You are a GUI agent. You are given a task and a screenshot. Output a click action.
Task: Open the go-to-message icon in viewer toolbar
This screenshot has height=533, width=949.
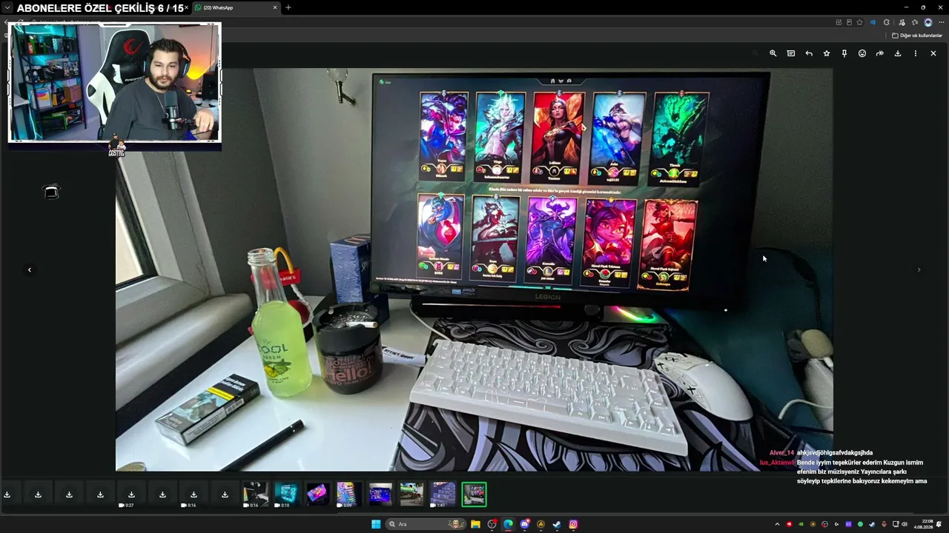791,53
